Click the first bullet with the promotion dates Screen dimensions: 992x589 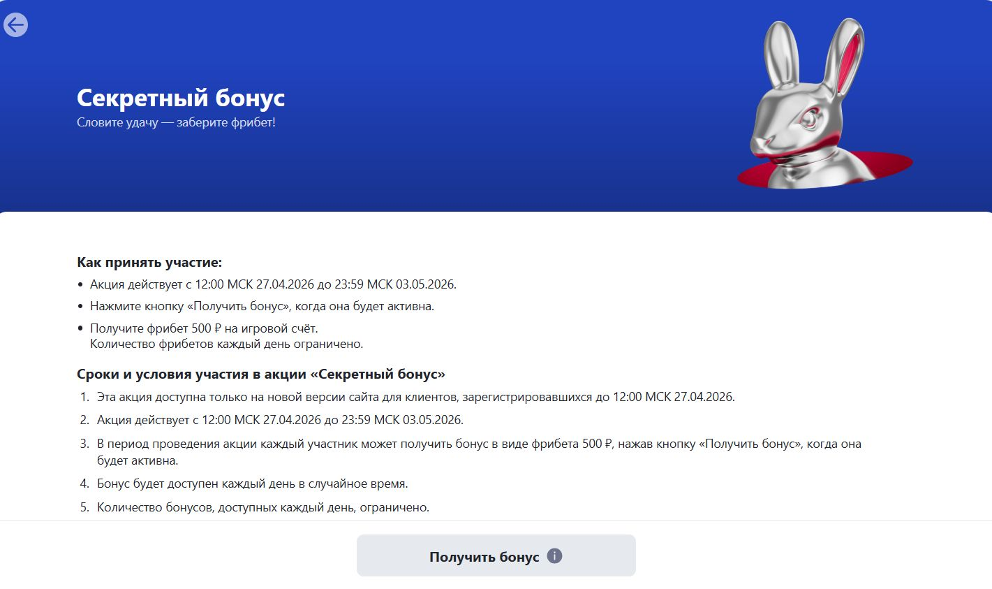[273, 284]
